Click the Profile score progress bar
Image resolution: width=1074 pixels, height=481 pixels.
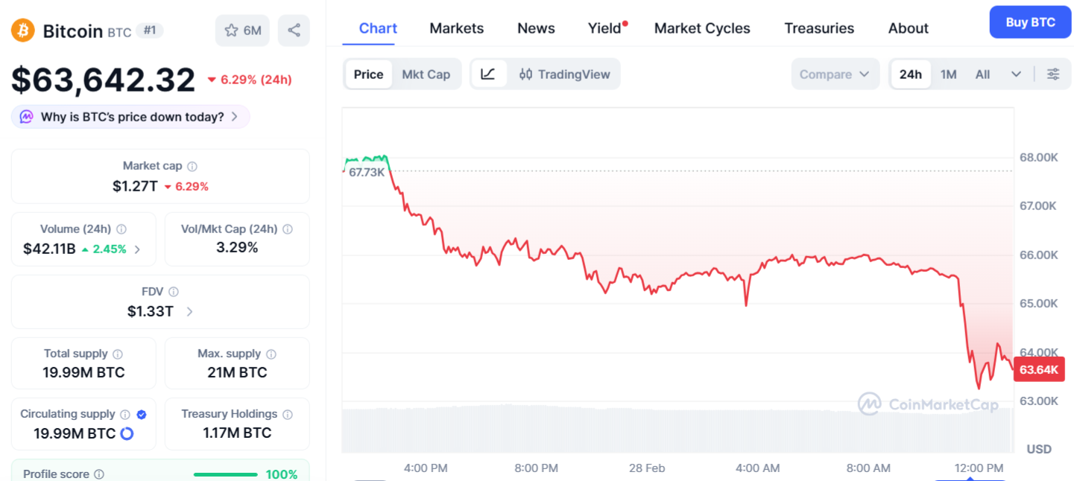click(x=225, y=474)
